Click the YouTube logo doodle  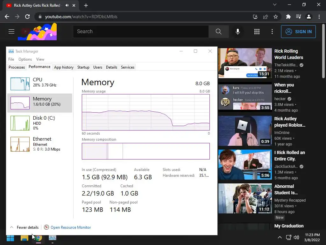(x=37, y=32)
